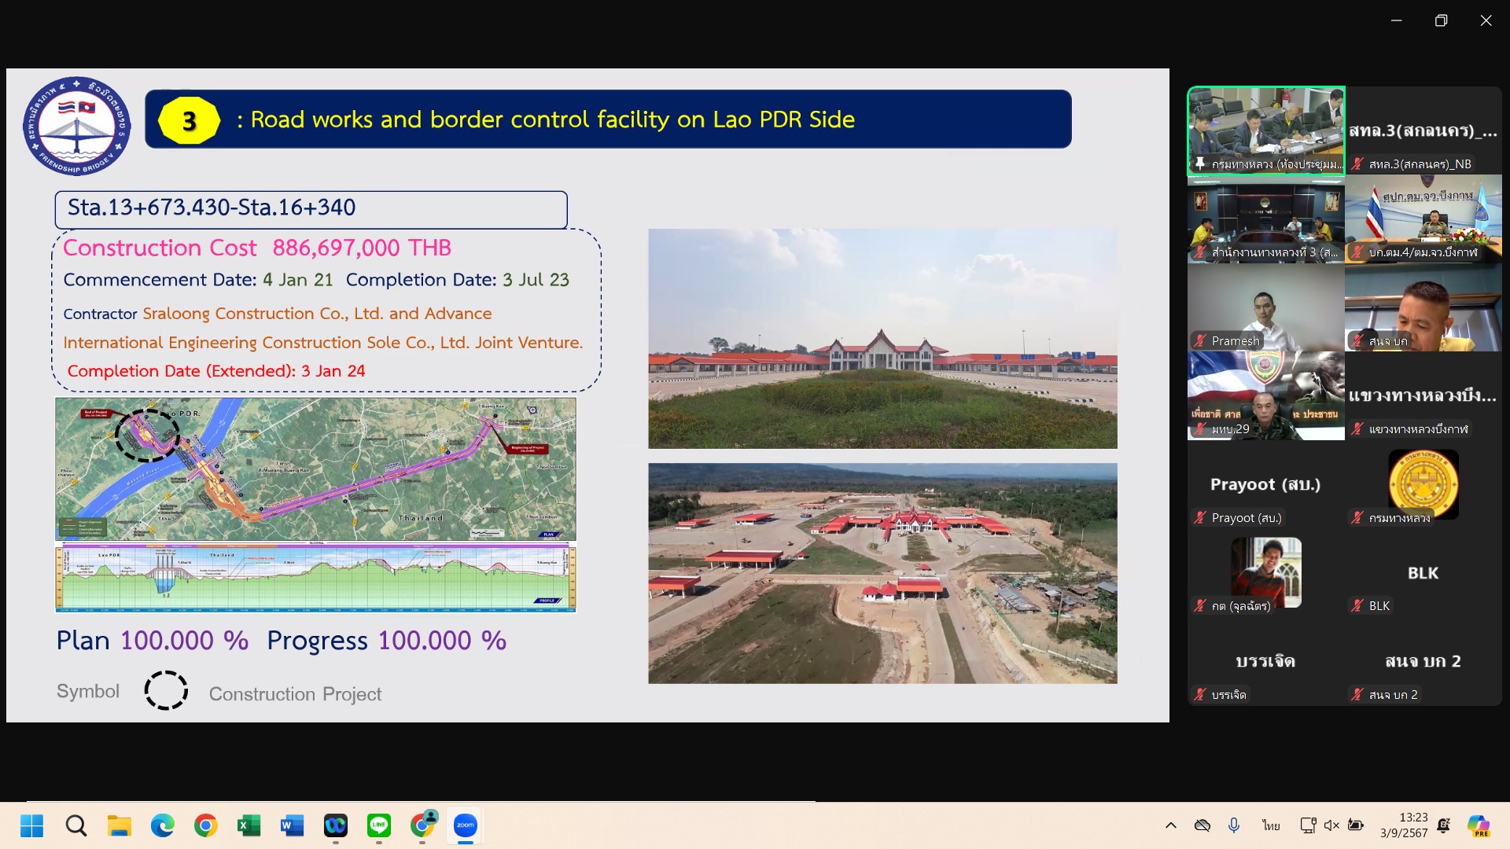Image resolution: width=1510 pixels, height=849 pixels.
Task: Open Webex icon in taskbar
Action: 336,825
